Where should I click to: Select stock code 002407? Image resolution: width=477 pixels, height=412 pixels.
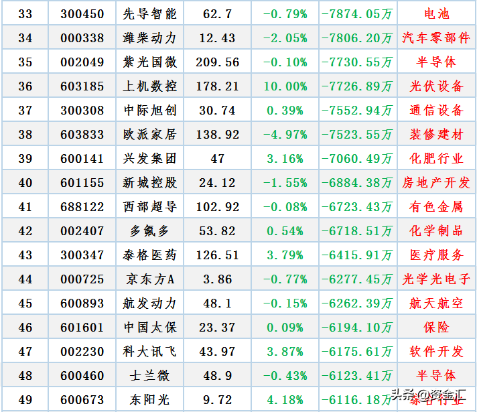tap(82, 231)
